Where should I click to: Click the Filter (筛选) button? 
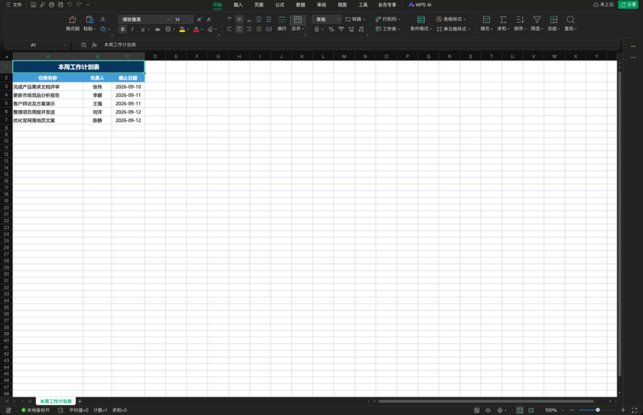pyautogui.click(x=537, y=23)
